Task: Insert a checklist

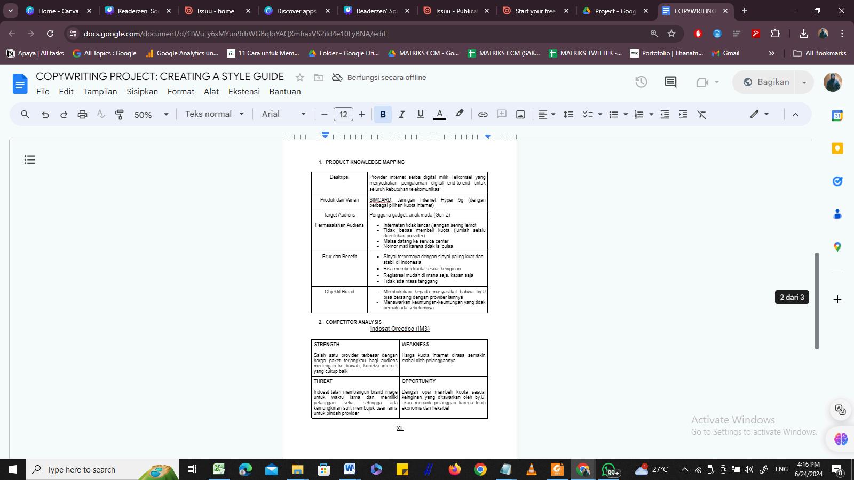Action: pos(588,114)
